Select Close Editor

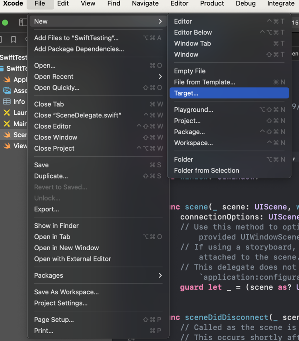(x=98, y=126)
